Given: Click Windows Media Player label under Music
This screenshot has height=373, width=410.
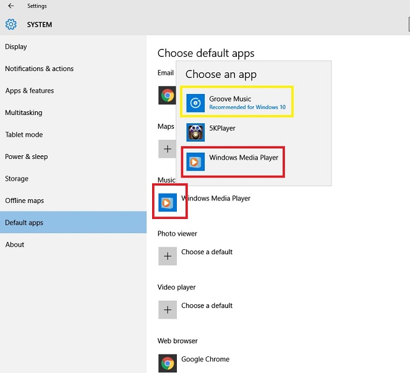Looking at the screenshot, I should (x=216, y=199).
